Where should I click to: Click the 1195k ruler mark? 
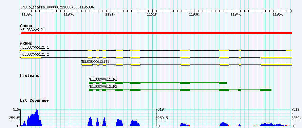tap(278, 15)
